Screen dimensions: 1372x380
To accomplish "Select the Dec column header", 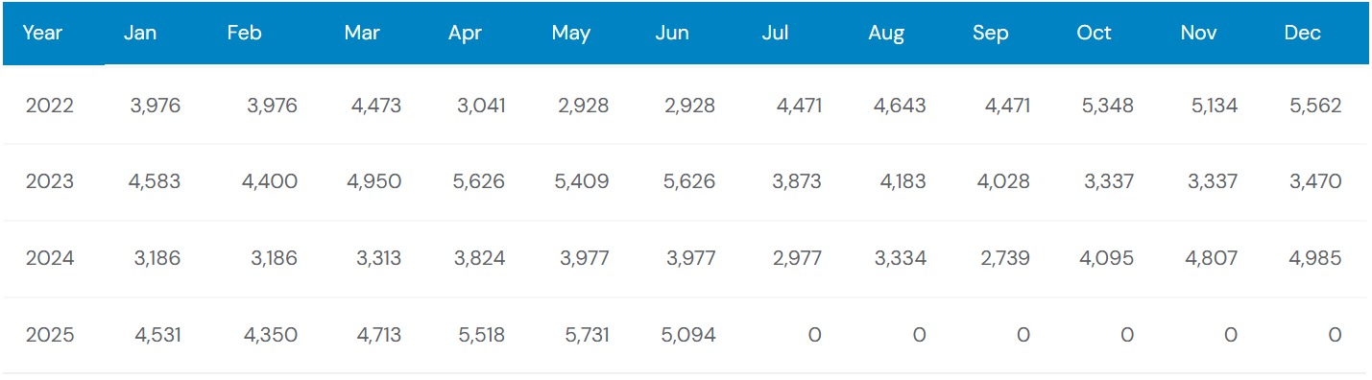I will click(1303, 33).
